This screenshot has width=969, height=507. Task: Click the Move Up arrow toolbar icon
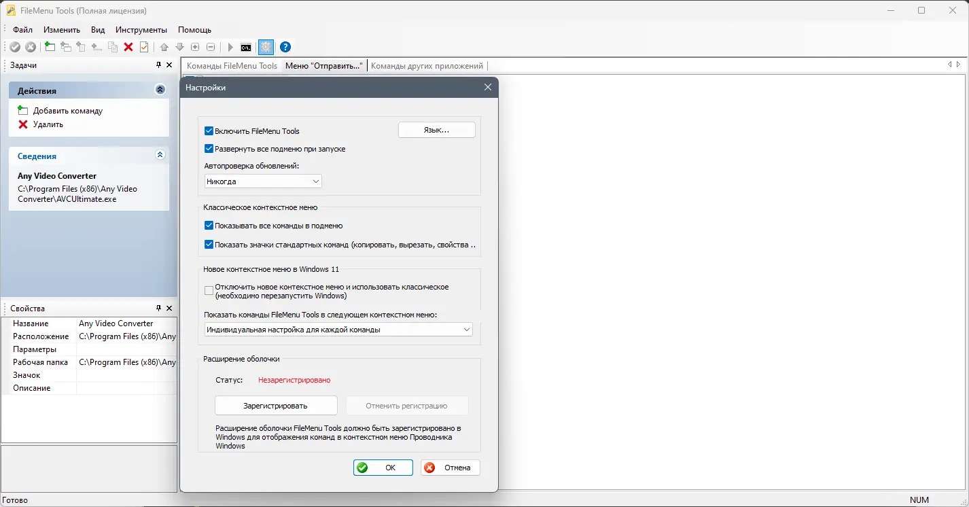click(x=164, y=47)
